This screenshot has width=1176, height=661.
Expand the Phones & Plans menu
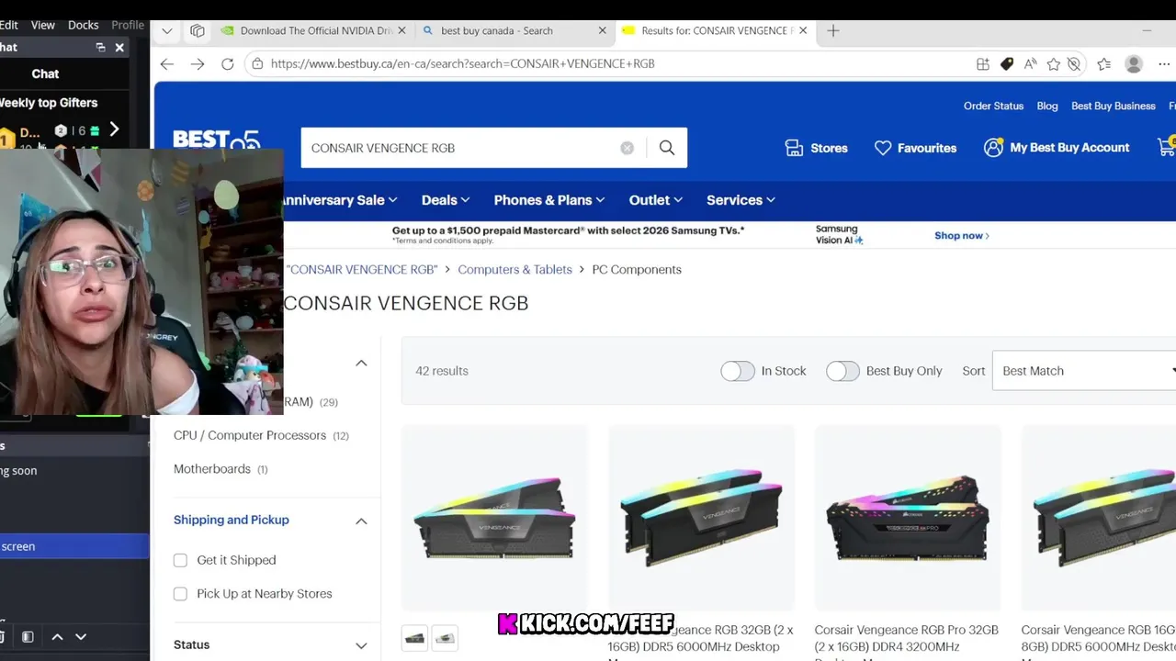pyautogui.click(x=549, y=200)
